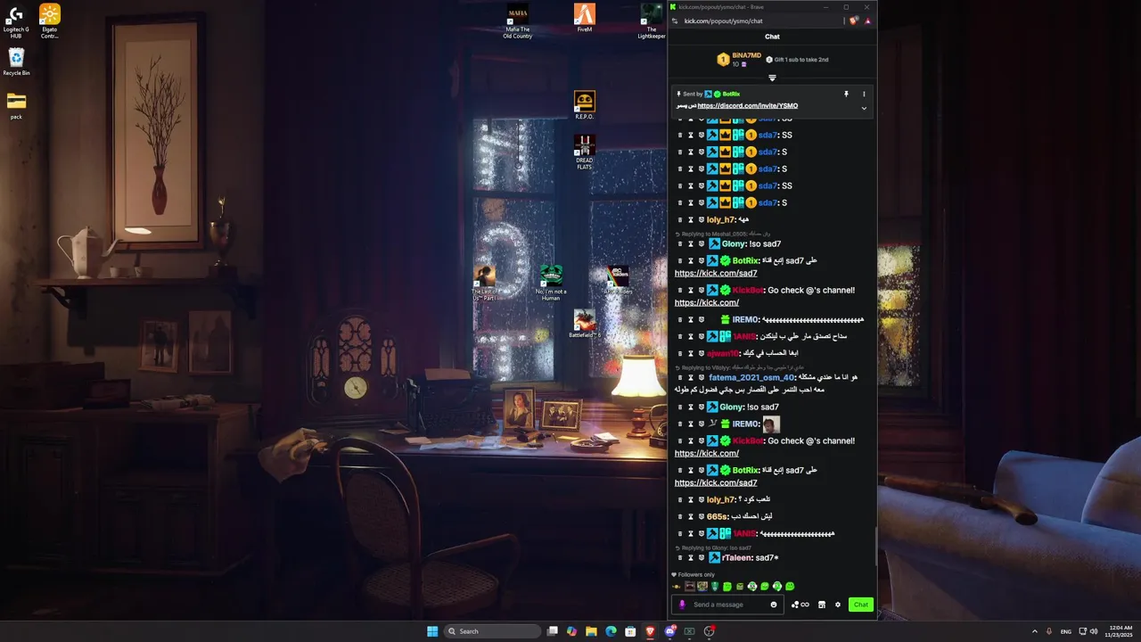Viewport: 1141px width, 642px height.
Task: Click the timeout hourglass beside rTaleen's message
Action: click(x=690, y=557)
